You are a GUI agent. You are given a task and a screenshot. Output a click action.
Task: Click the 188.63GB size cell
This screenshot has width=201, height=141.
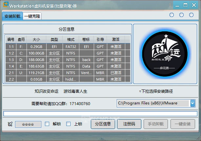point(36,66)
